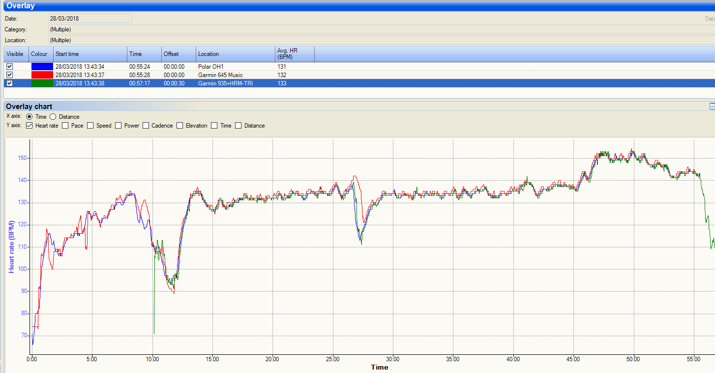Click the green colour swatch for Garmin 935
This screenshot has width=715, height=373.
(42, 83)
